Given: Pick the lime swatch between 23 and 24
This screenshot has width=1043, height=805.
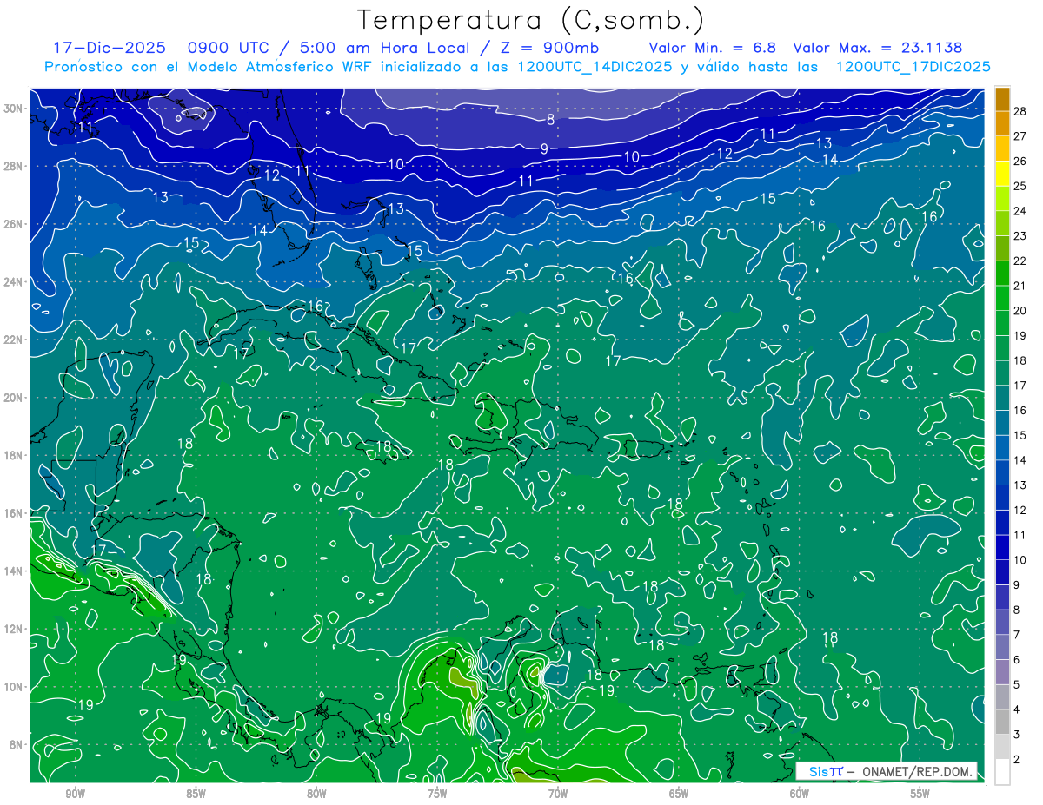Looking at the screenshot, I should tap(1003, 223).
